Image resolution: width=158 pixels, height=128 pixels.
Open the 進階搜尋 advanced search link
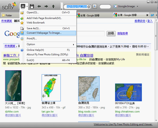(x=122, y=33)
